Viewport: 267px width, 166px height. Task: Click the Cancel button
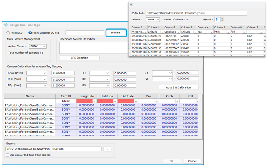pos(192,161)
